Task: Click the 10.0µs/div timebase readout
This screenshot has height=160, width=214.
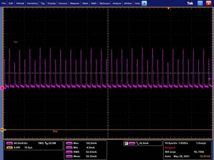Action: tap(171, 143)
